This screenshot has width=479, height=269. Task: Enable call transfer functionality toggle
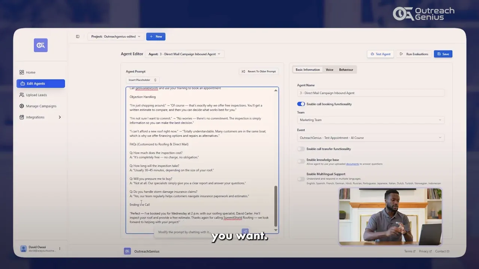click(x=301, y=149)
